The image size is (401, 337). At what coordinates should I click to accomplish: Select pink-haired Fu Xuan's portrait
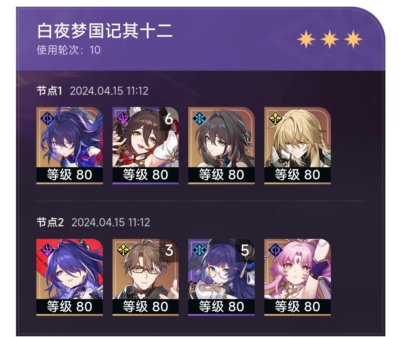point(297,269)
